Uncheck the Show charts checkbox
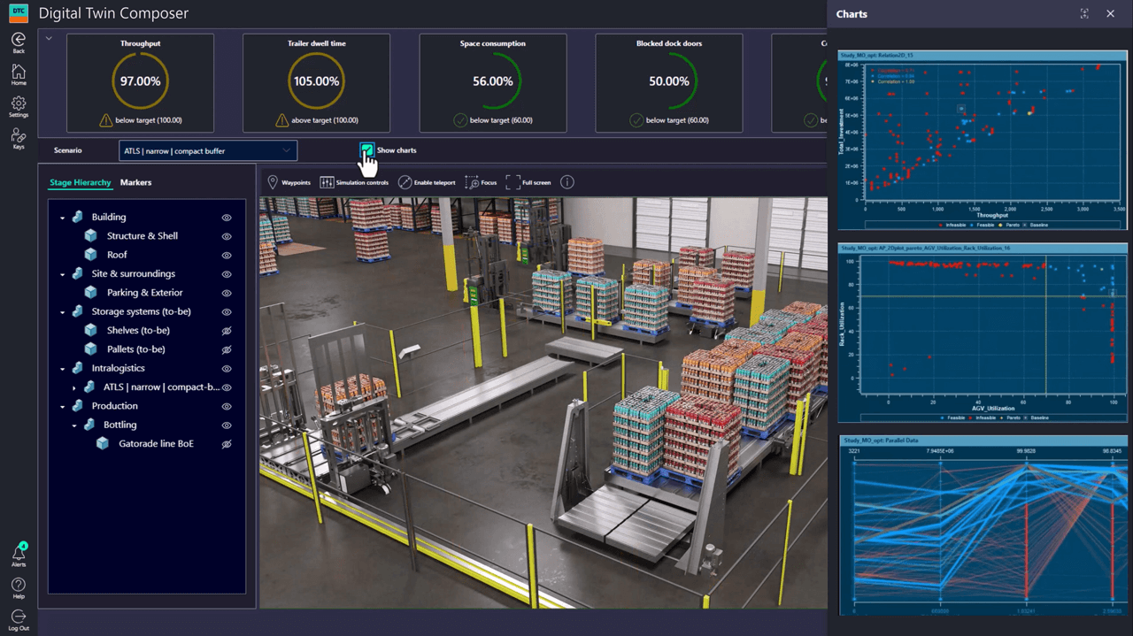Screen dimensions: 1133x636 click(366, 149)
